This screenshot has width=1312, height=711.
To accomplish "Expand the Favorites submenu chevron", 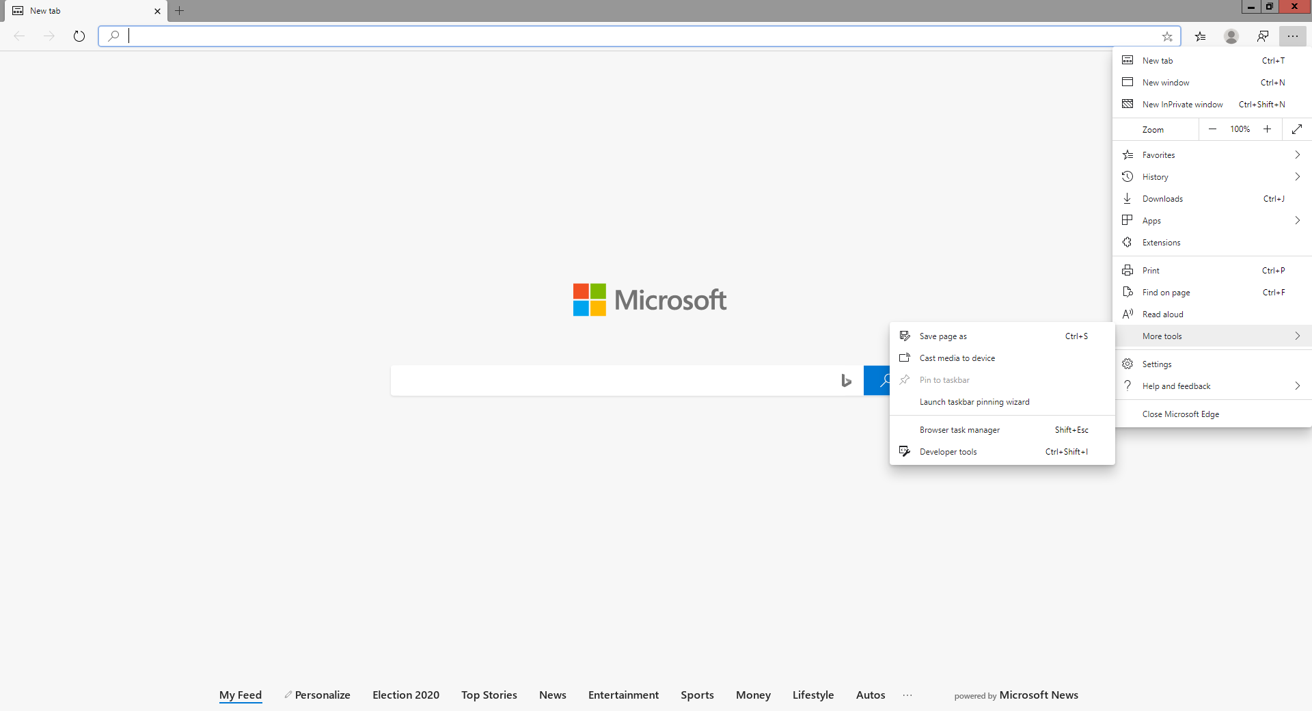I will pos(1297,155).
